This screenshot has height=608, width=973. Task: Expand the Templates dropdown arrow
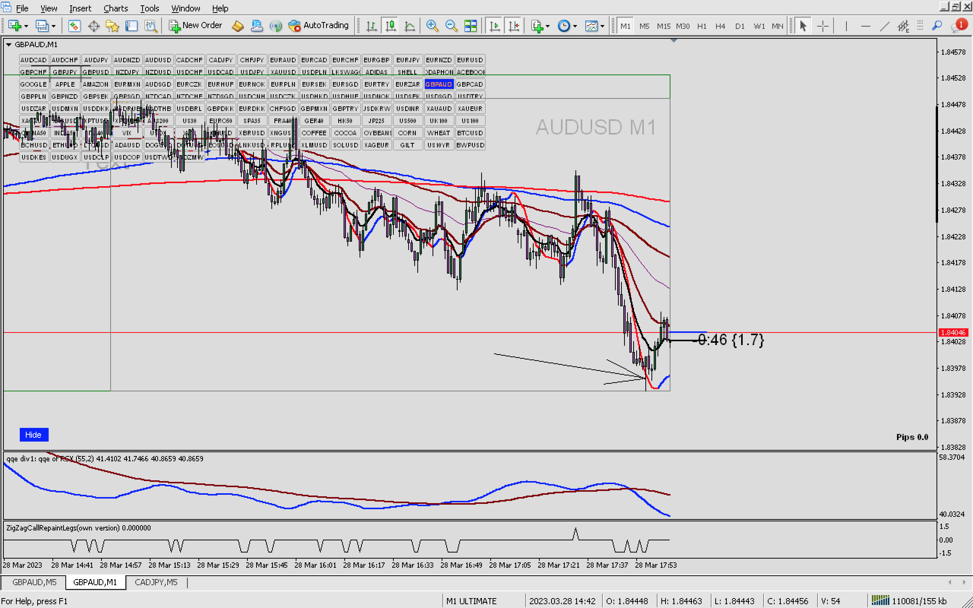point(602,26)
